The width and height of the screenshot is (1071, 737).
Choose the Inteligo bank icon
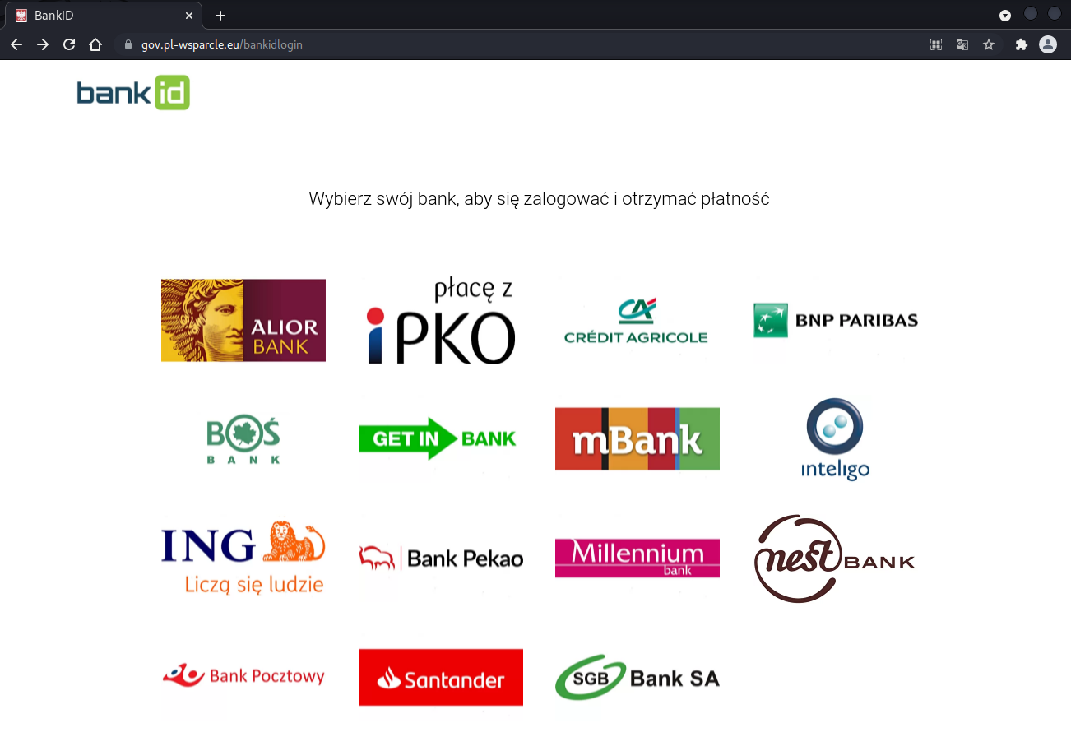click(835, 439)
